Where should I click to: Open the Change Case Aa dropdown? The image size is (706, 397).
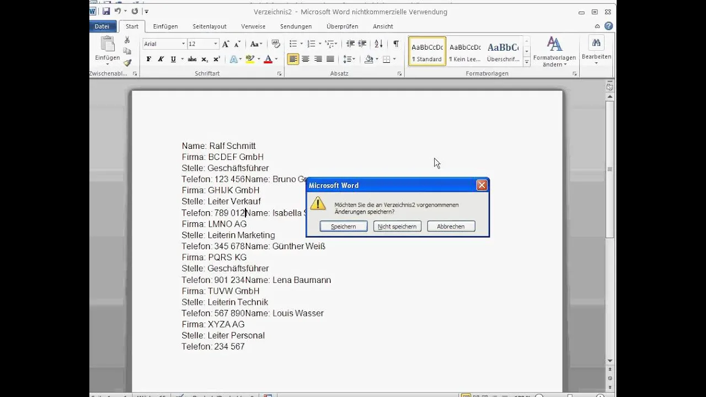(x=256, y=44)
